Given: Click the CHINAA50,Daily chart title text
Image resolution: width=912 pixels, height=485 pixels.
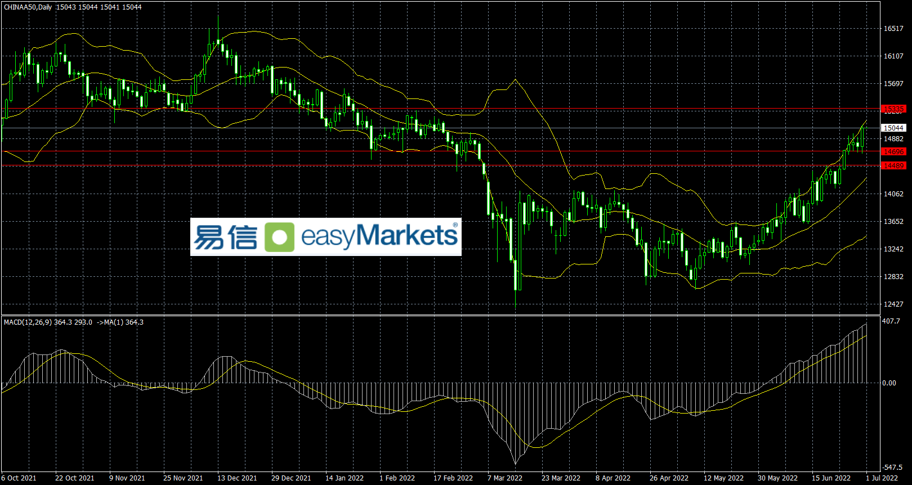Looking at the screenshot, I should (x=28, y=7).
